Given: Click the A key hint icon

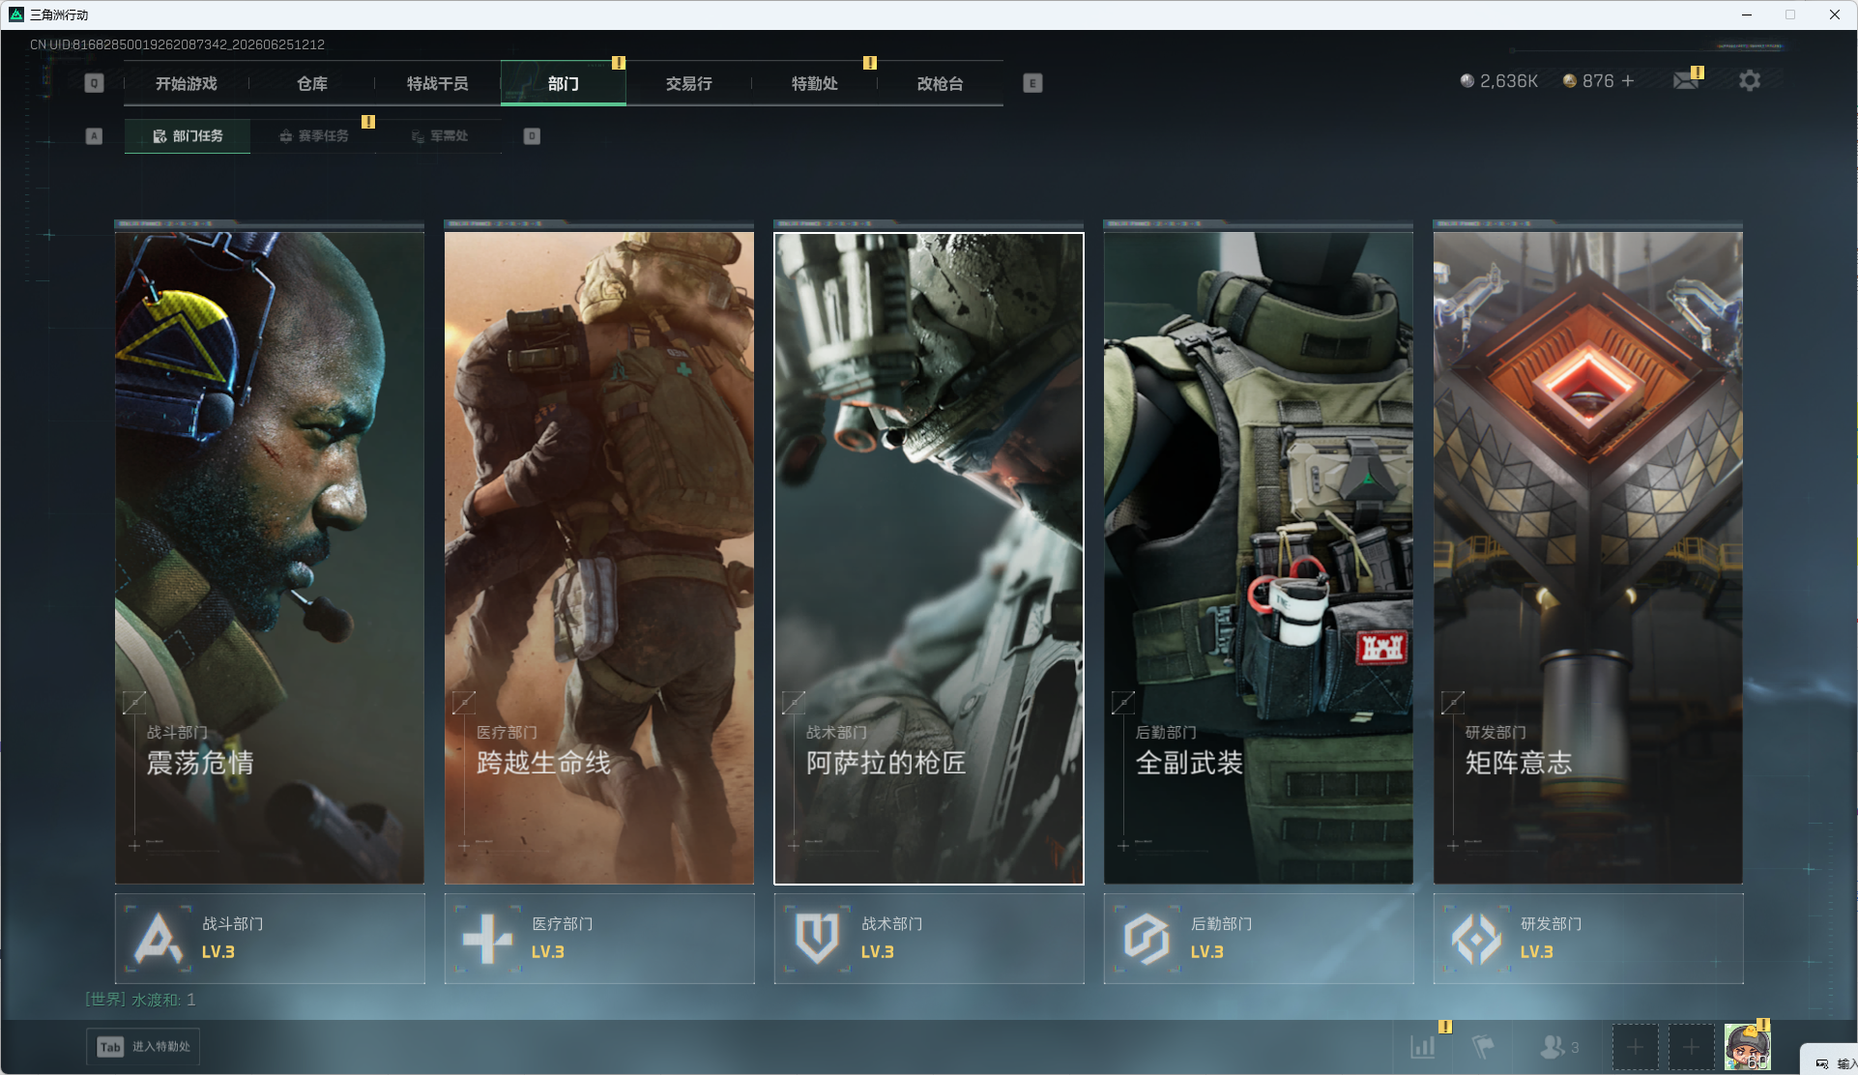Looking at the screenshot, I should click(x=94, y=136).
